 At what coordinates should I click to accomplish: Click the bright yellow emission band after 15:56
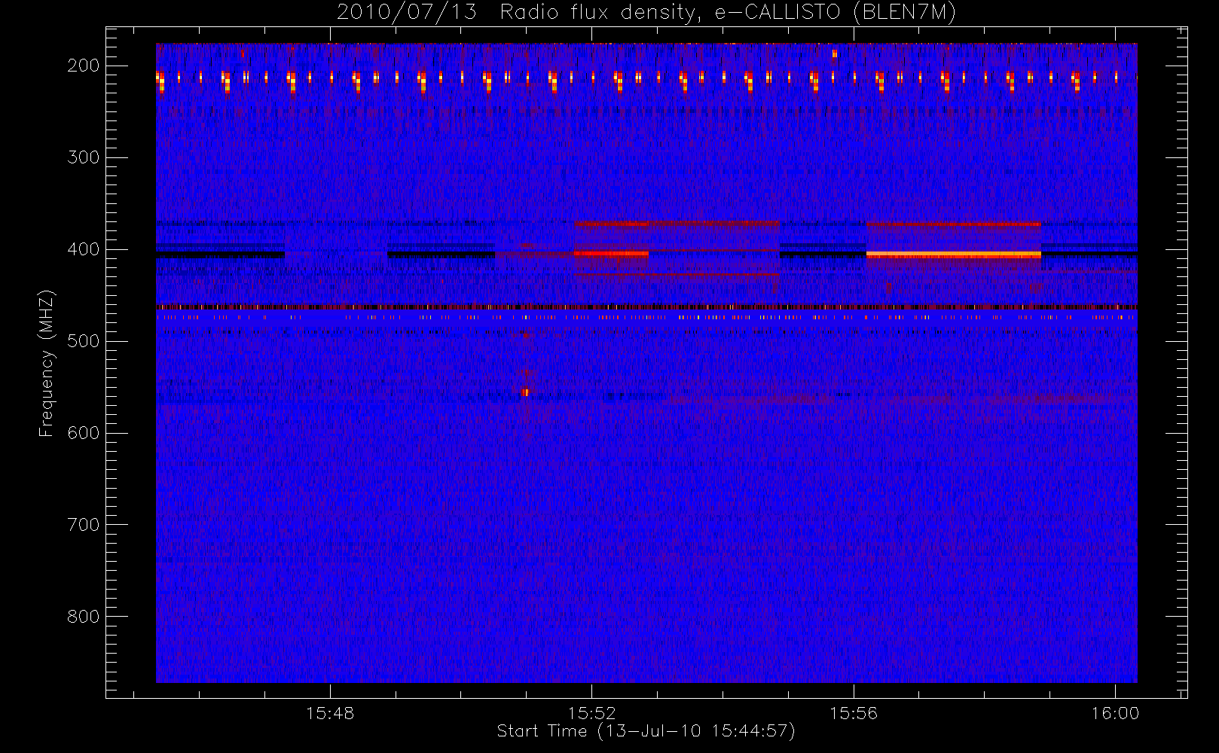954,255
